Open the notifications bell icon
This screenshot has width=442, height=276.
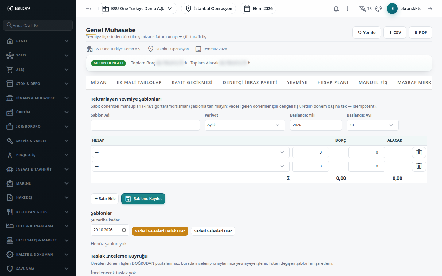(336, 9)
